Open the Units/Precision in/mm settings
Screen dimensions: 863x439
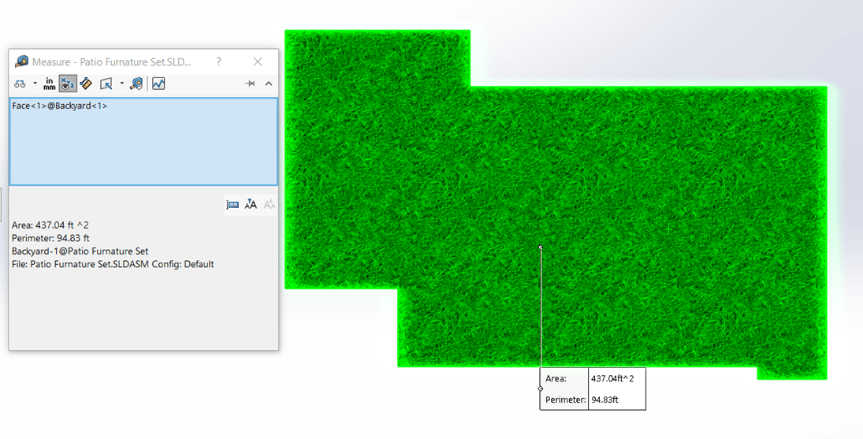50,84
